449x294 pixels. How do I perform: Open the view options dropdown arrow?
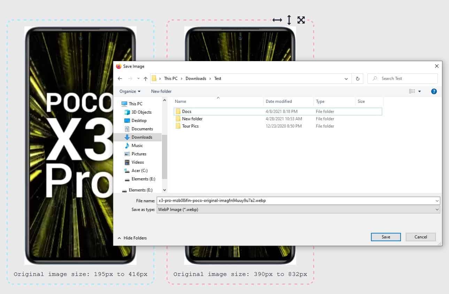coord(419,91)
